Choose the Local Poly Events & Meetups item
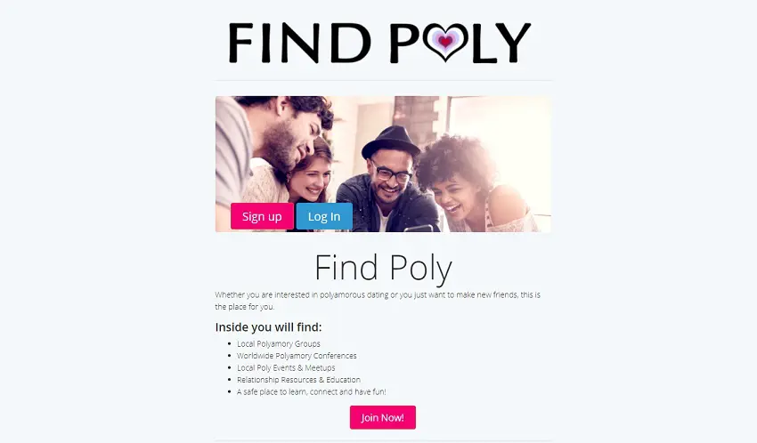 [286, 367]
